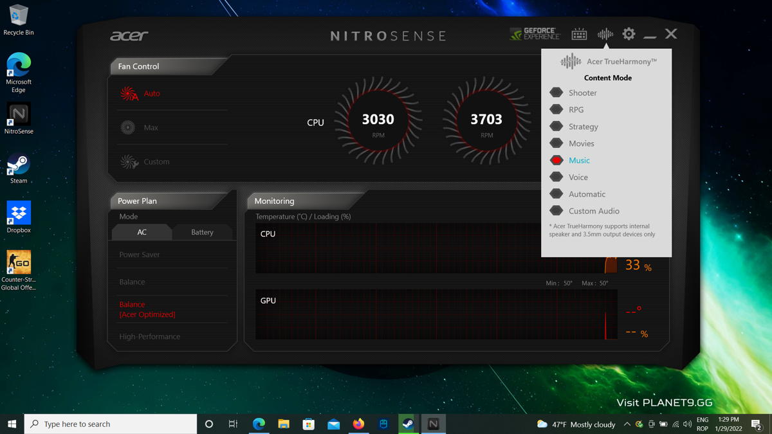Open the Windows Start menu
This screenshot has width=772, height=434.
(12, 424)
